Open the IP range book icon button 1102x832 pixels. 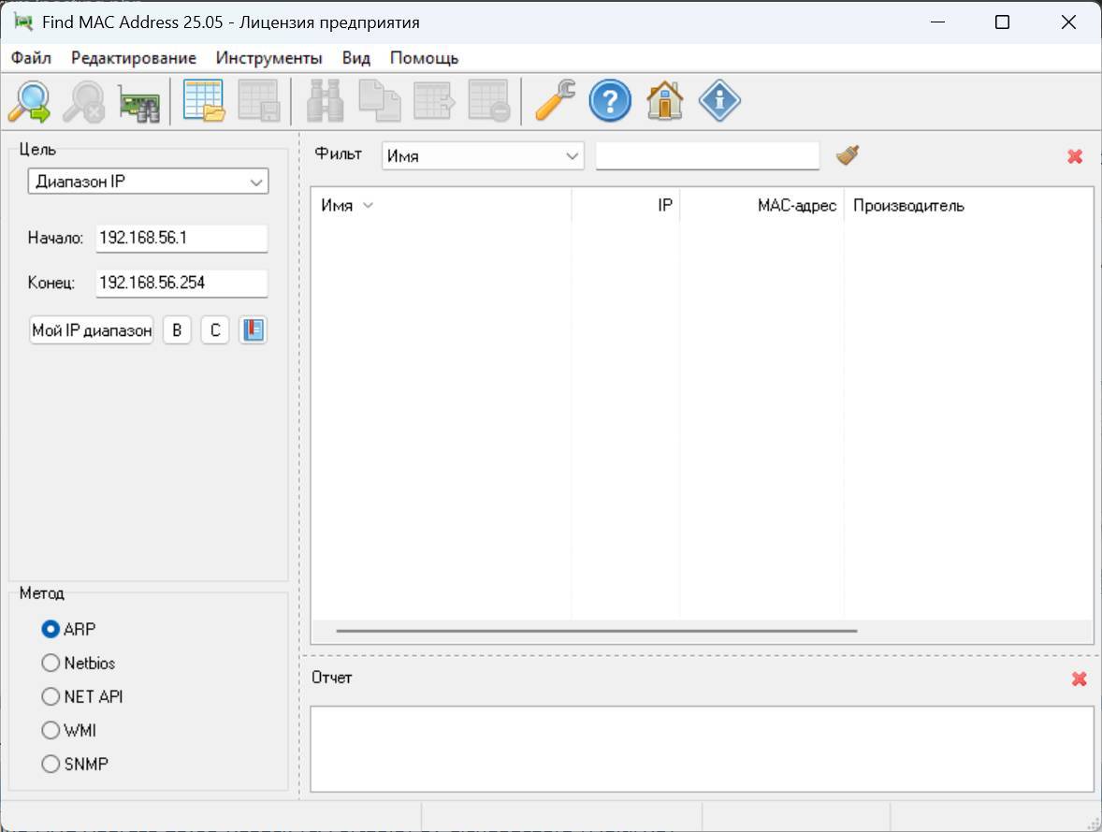point(253,329)
